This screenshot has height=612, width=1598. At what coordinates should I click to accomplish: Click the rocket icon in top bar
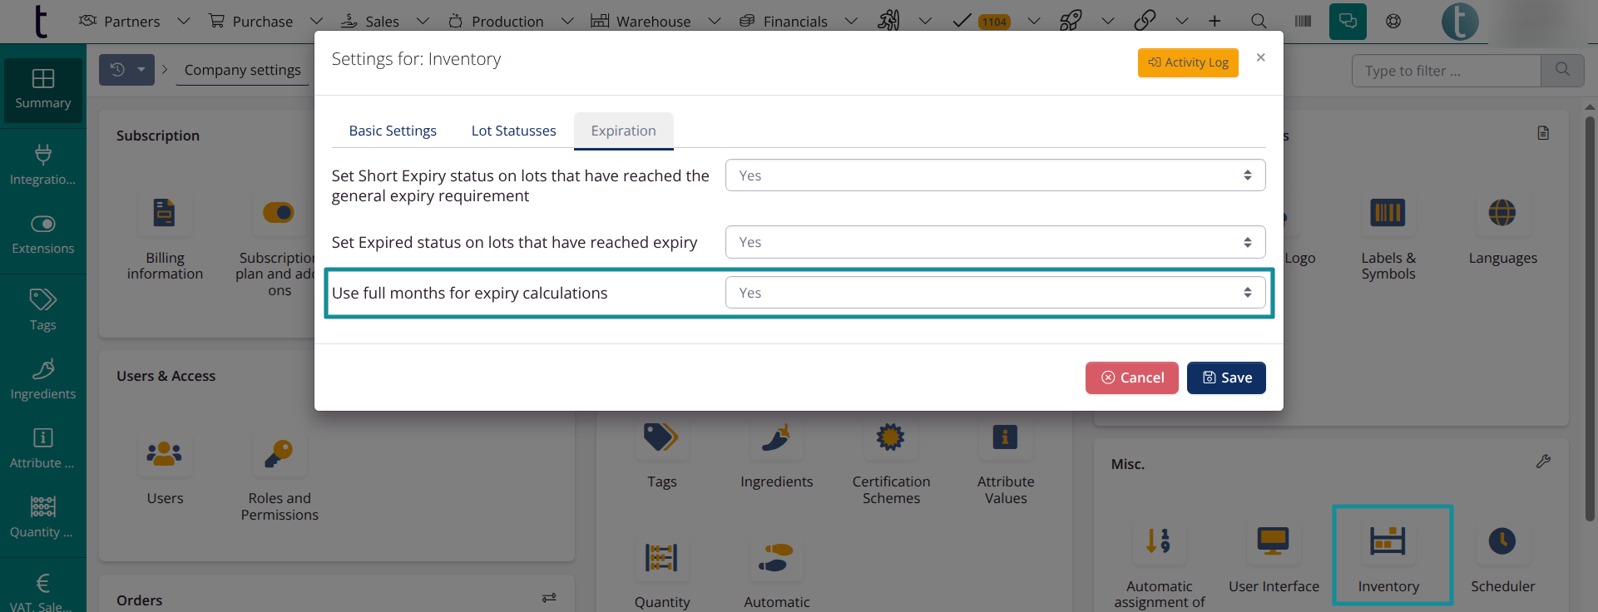[1071, 21]
